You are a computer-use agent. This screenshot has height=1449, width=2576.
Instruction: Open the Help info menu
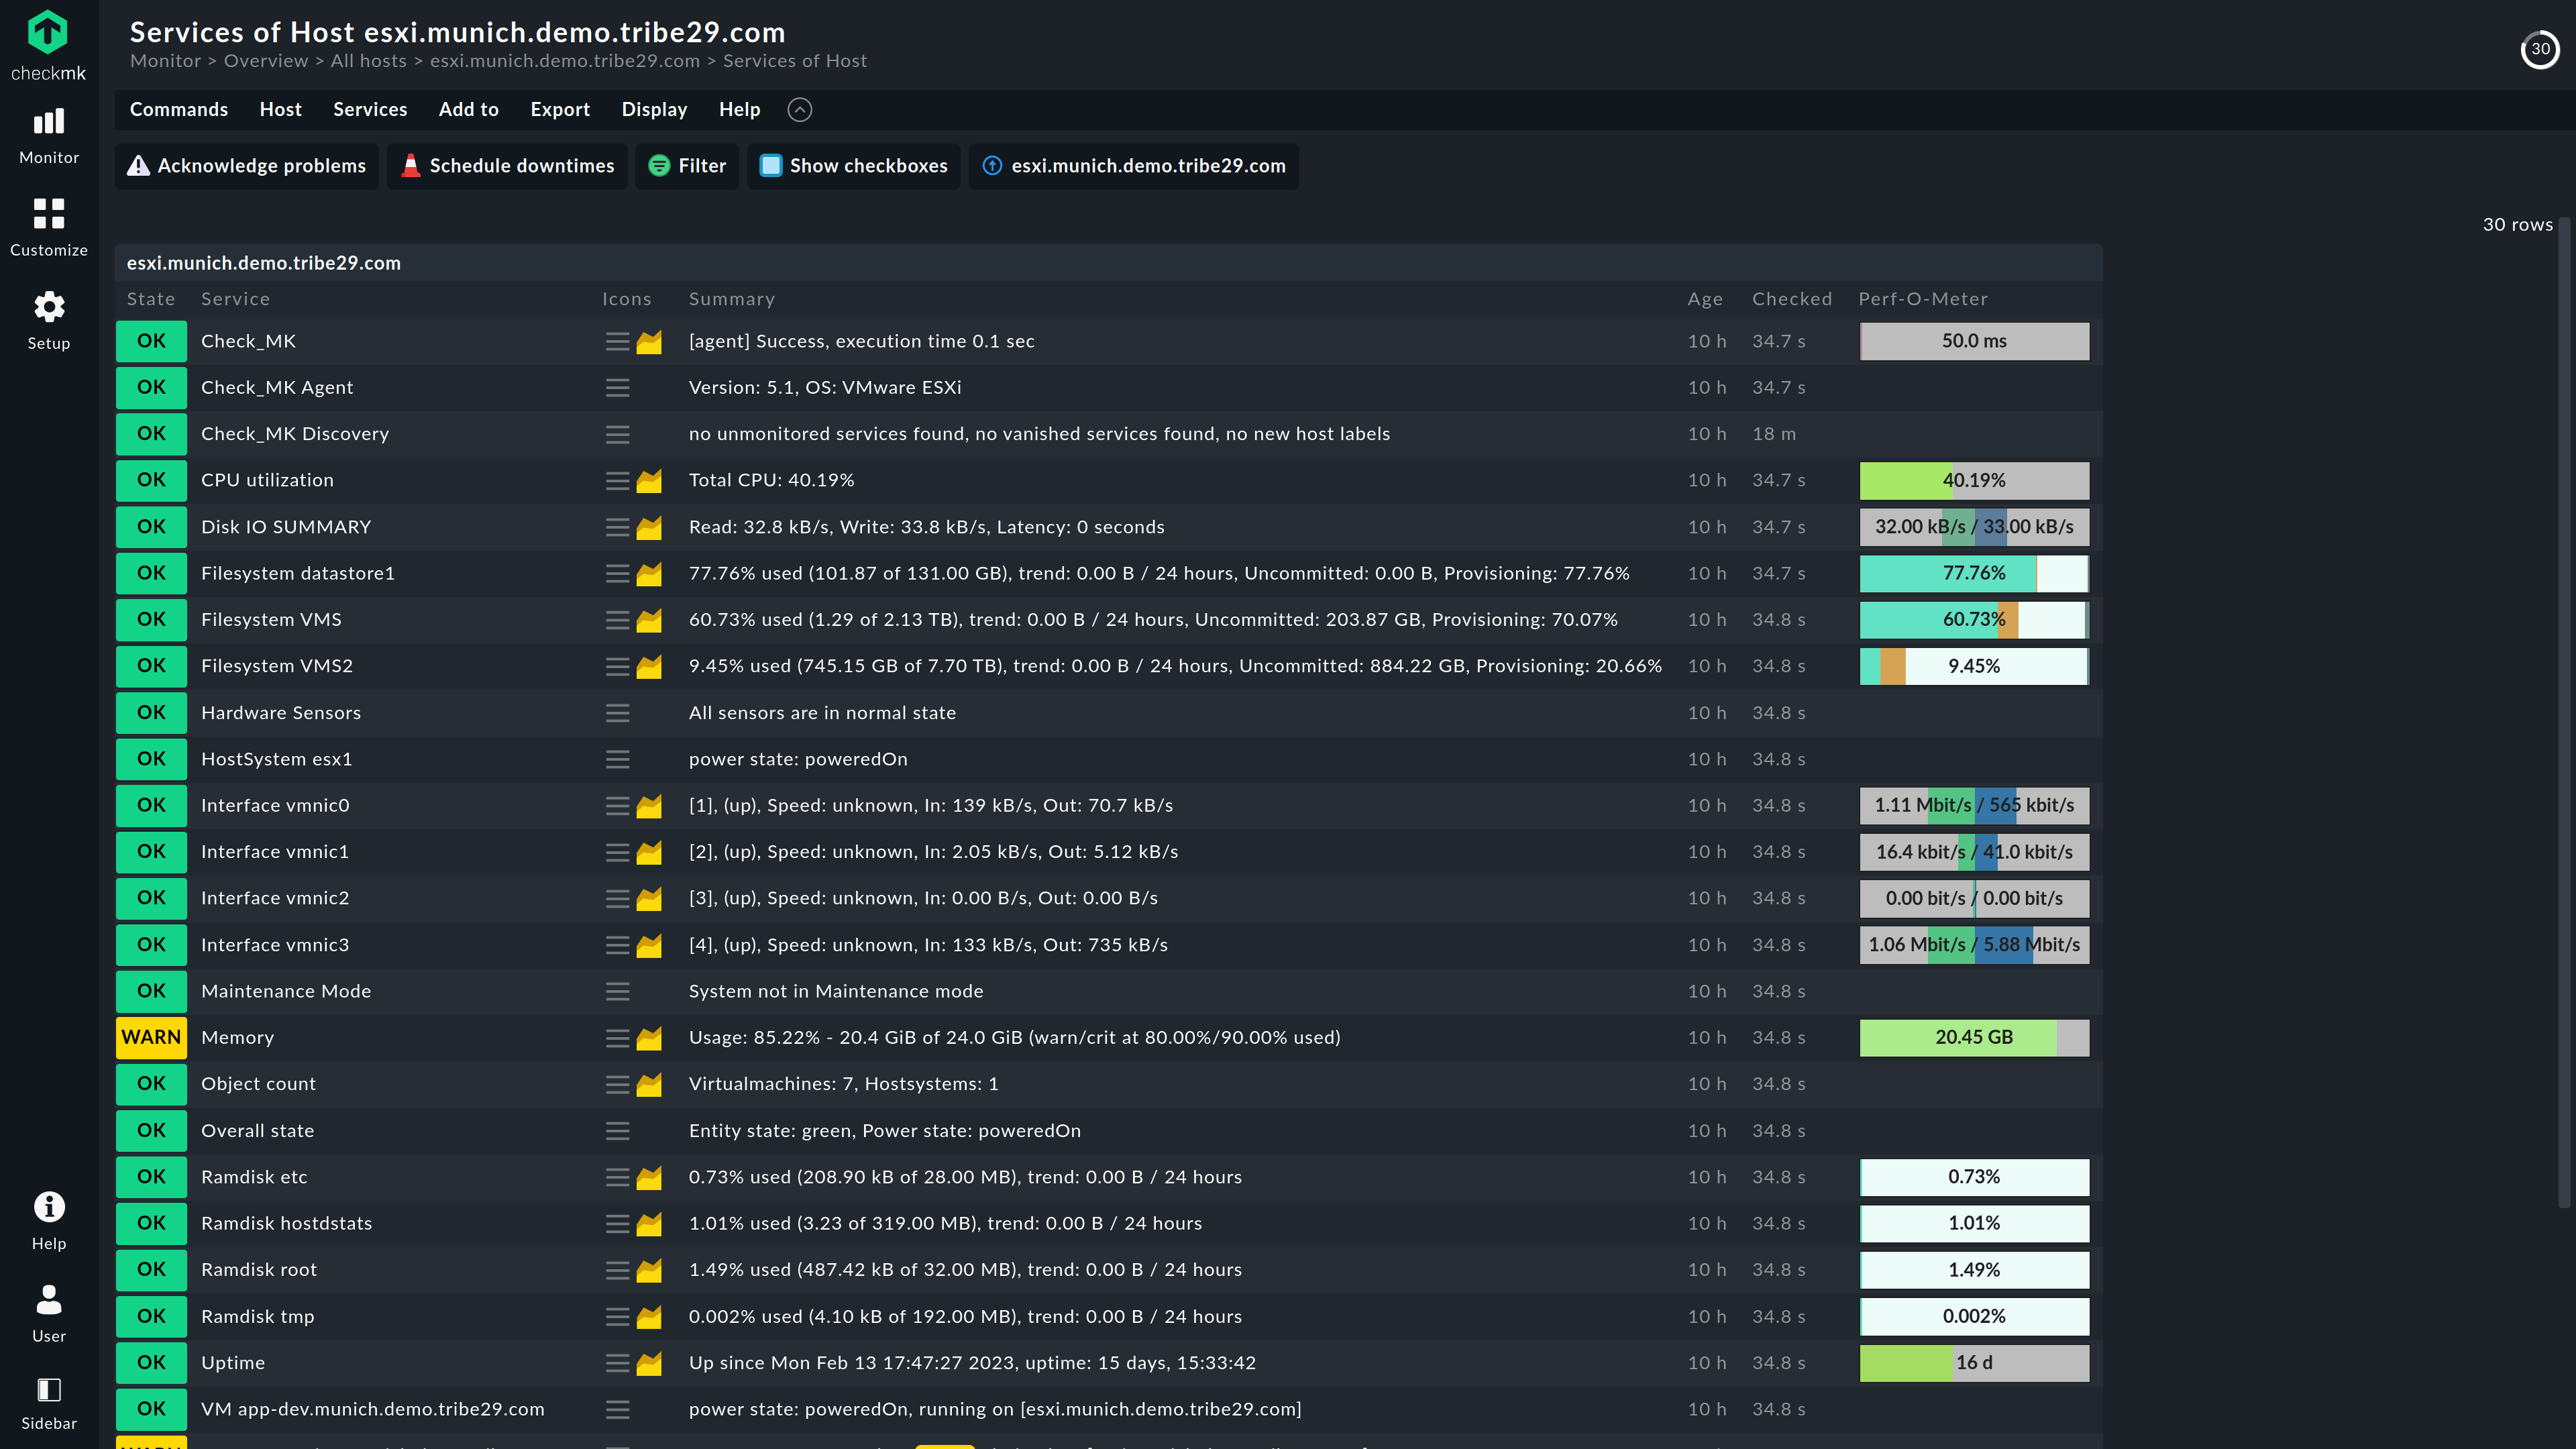48,1221
